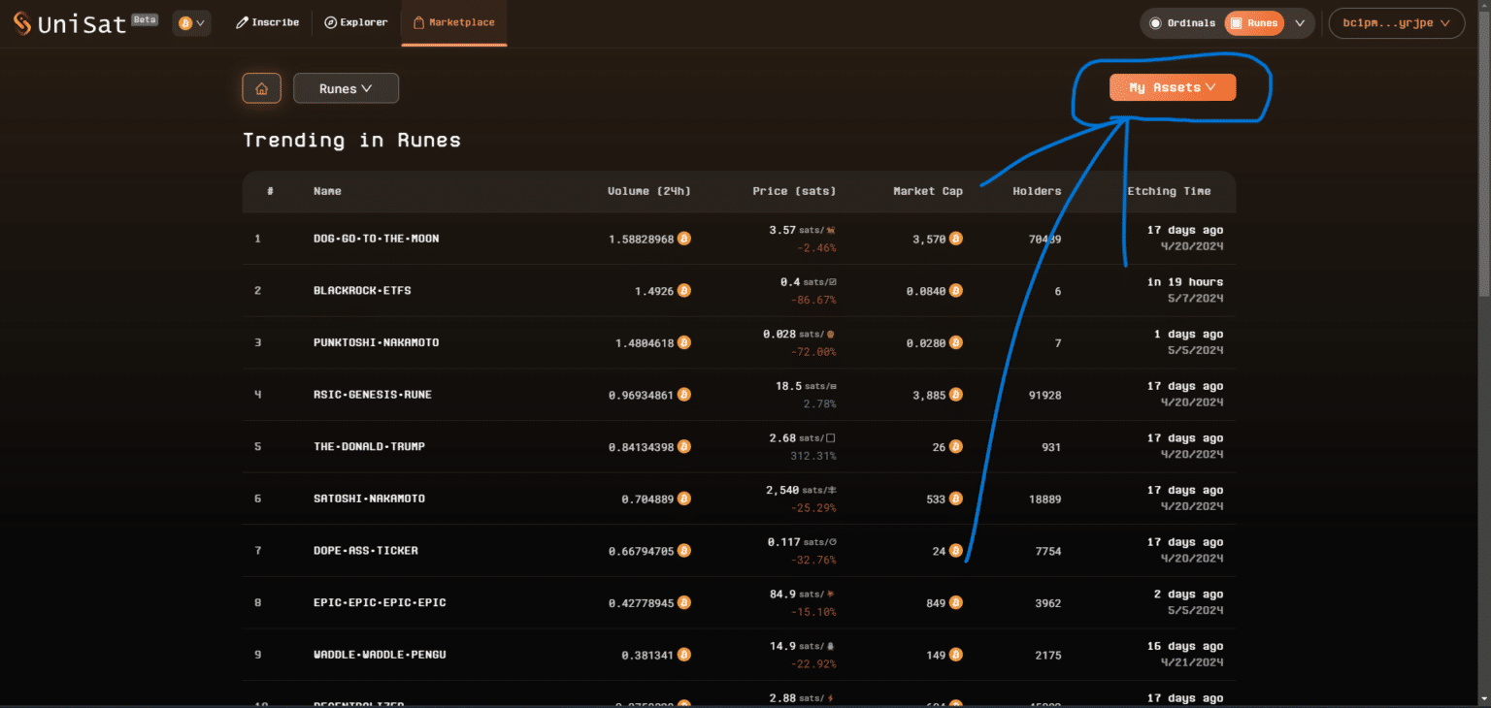Click the Bitcoin coin icon in the header

coord(183,22)
